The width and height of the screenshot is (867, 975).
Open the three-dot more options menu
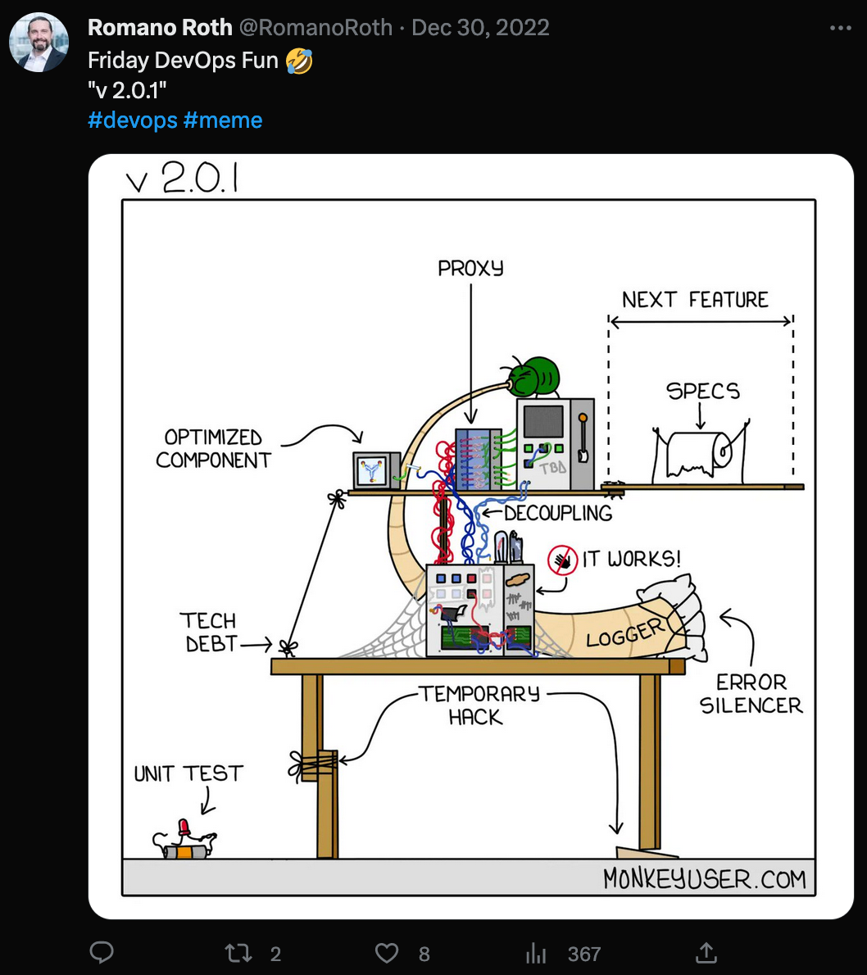tap(840, 28)
